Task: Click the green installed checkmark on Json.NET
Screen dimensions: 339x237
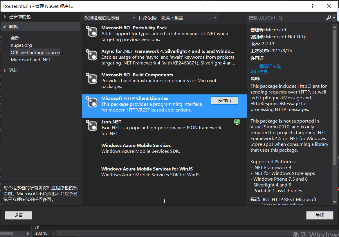Action: pyautogui.click(x=237, y=122)
